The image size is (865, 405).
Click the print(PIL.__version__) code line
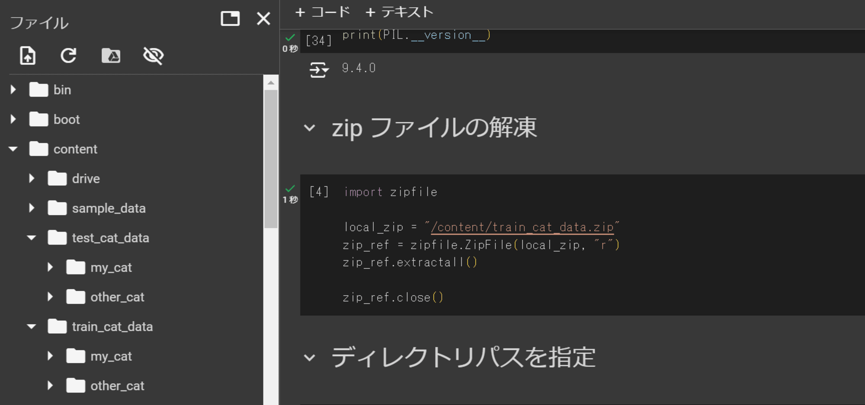(416, 35)
